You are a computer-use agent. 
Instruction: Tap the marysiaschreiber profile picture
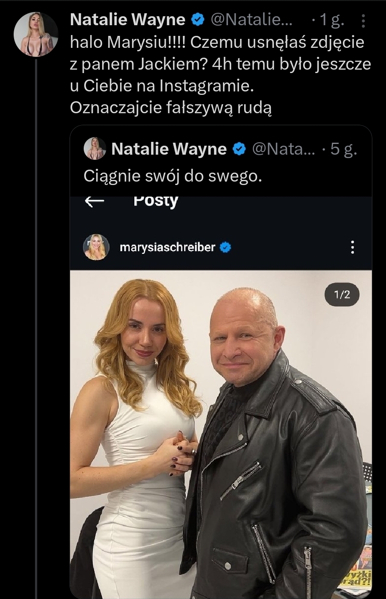[x=95, y=247]
